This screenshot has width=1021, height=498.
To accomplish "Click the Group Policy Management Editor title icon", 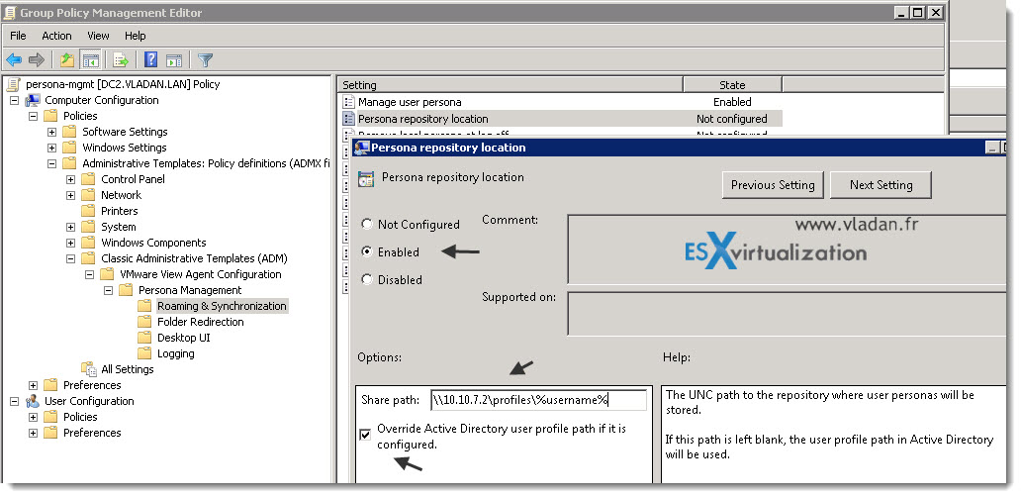I will 10,13.
